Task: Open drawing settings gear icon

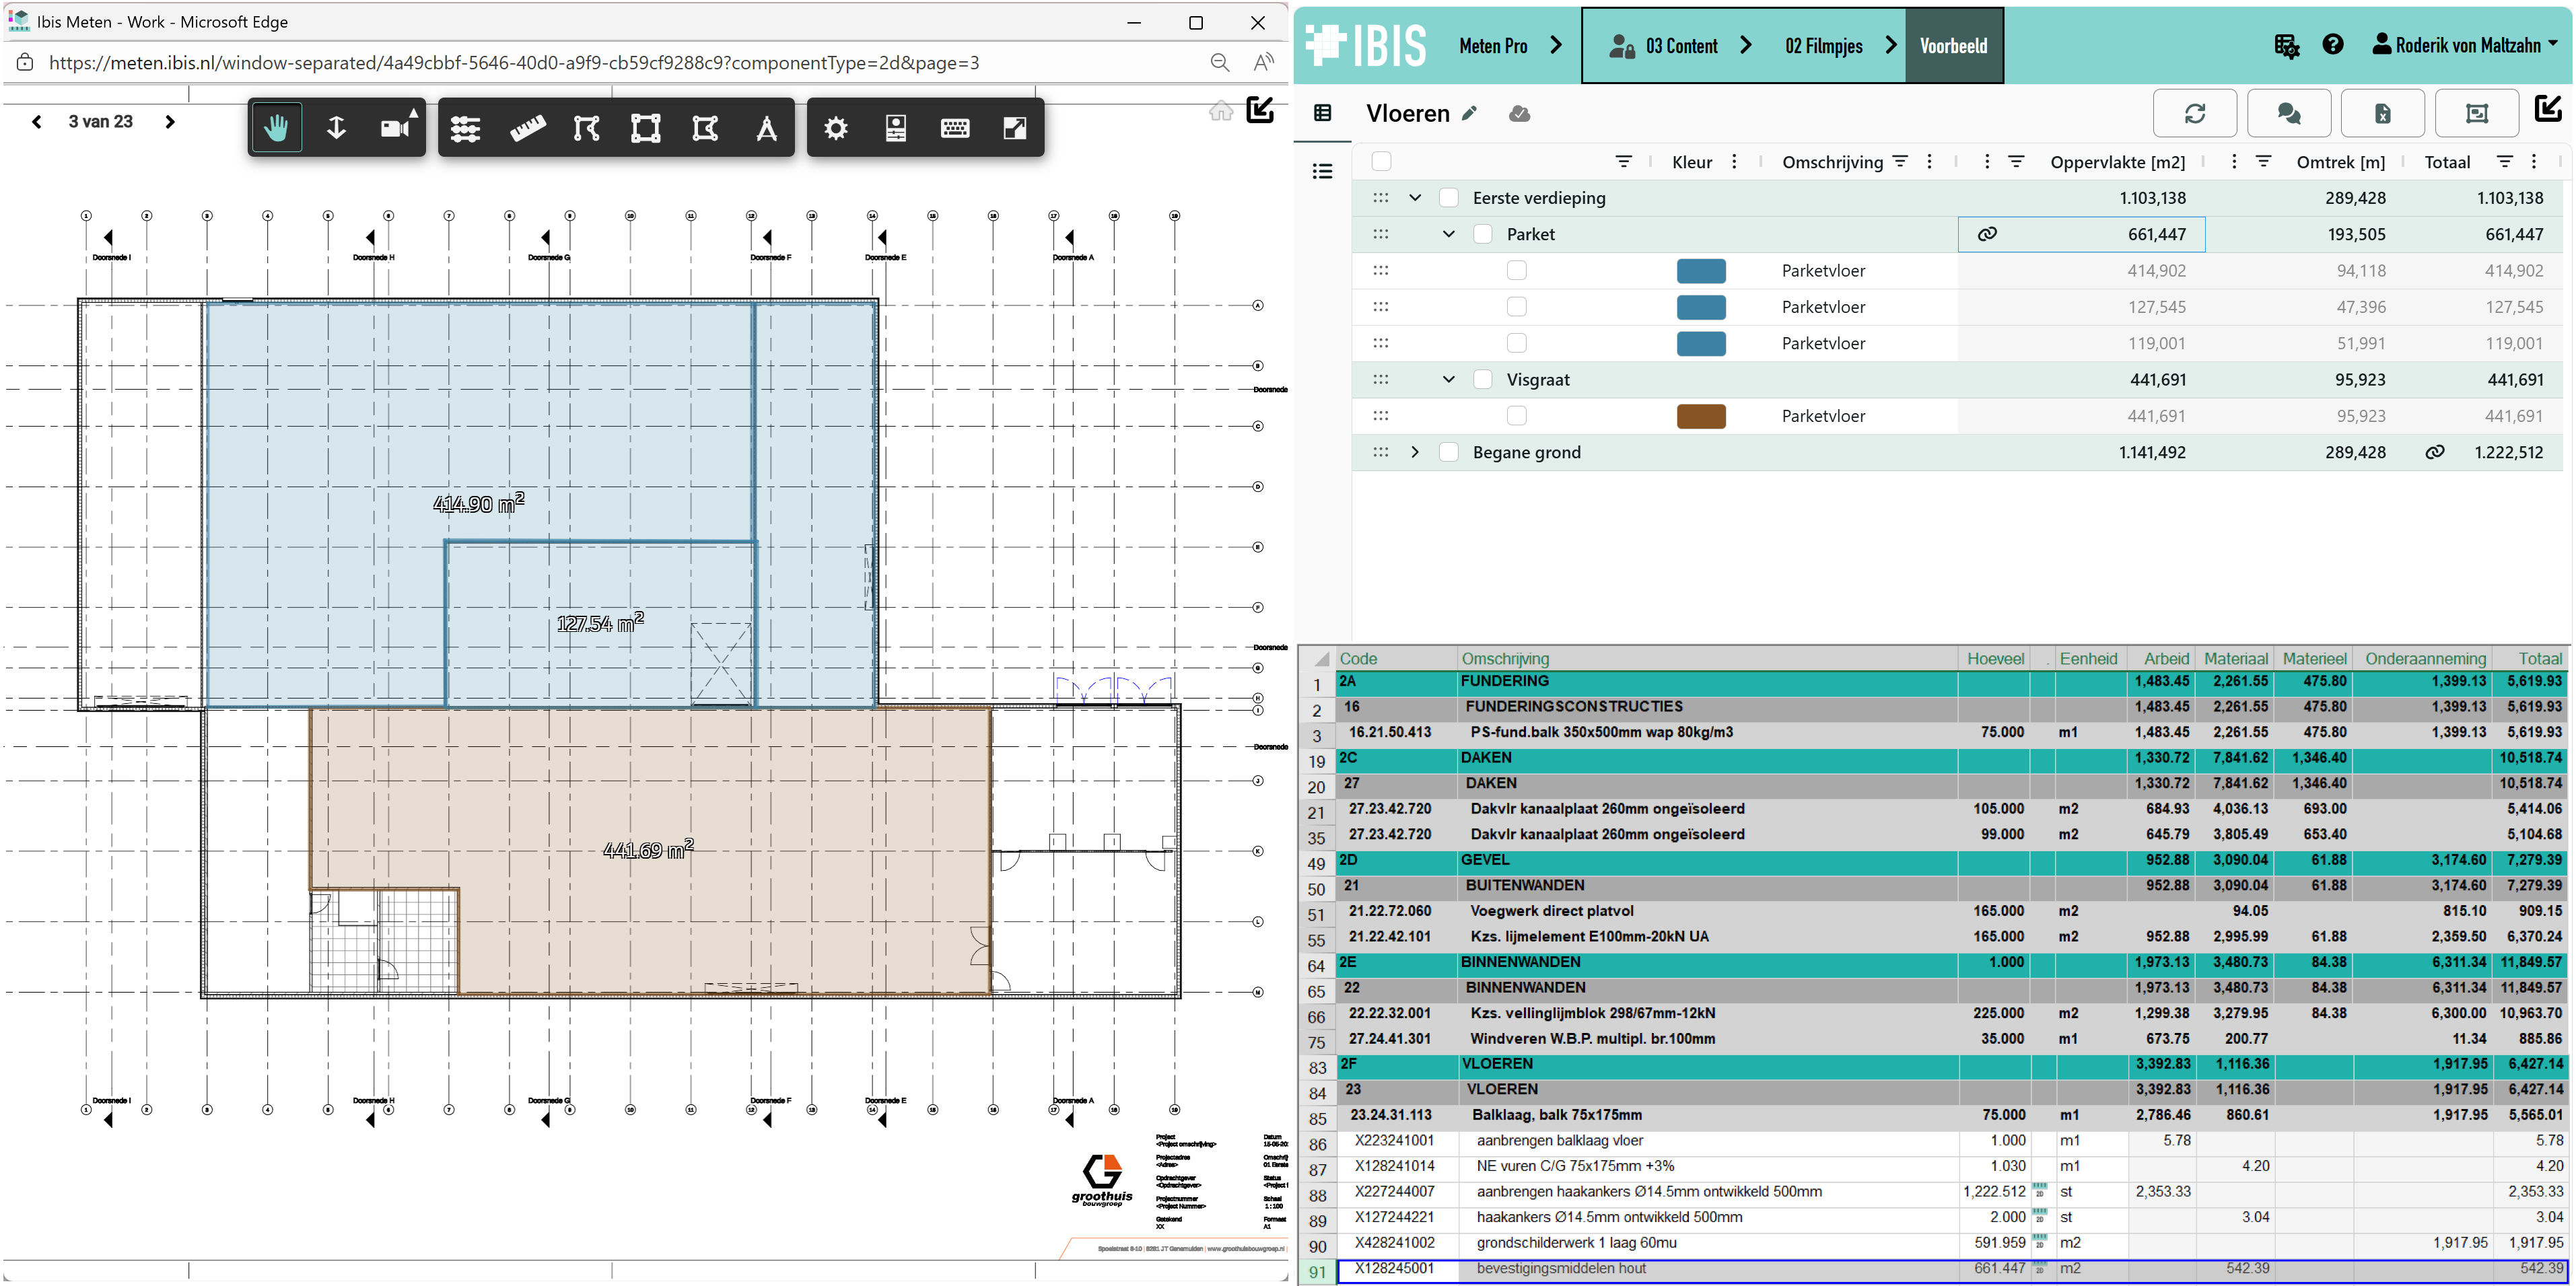Action: 835,128
